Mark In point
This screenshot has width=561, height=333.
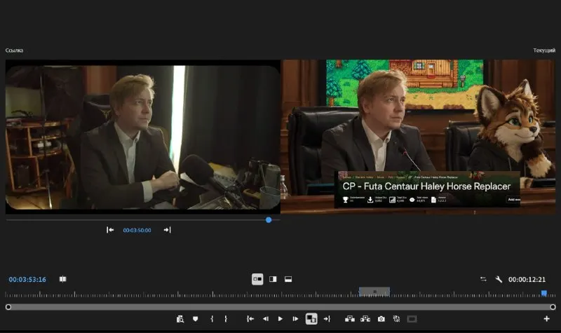coord(212,319)
